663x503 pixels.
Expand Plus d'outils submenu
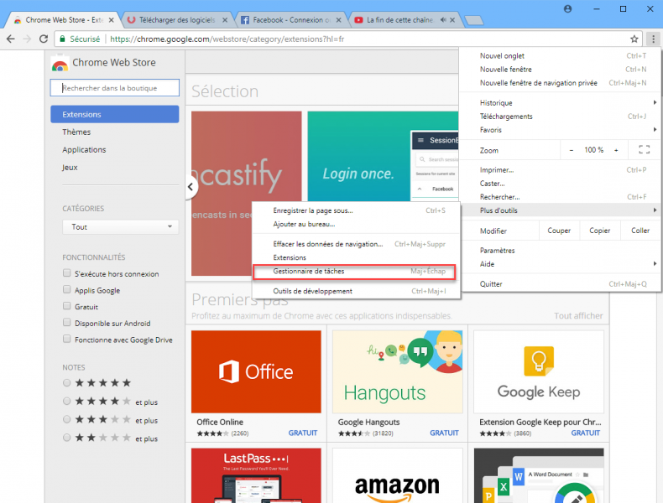[x=561, y=210]
